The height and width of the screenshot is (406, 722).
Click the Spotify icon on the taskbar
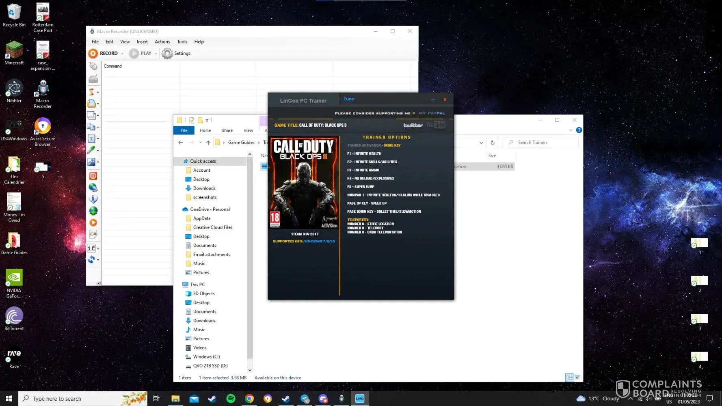[x=231, y=399]
